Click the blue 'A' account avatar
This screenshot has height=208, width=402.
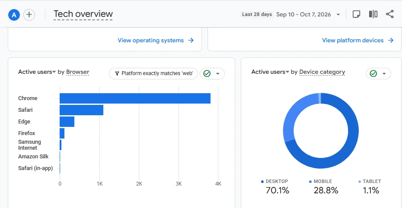(x=14, y=15)
